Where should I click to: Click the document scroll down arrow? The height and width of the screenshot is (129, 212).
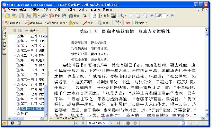(207, 115)
